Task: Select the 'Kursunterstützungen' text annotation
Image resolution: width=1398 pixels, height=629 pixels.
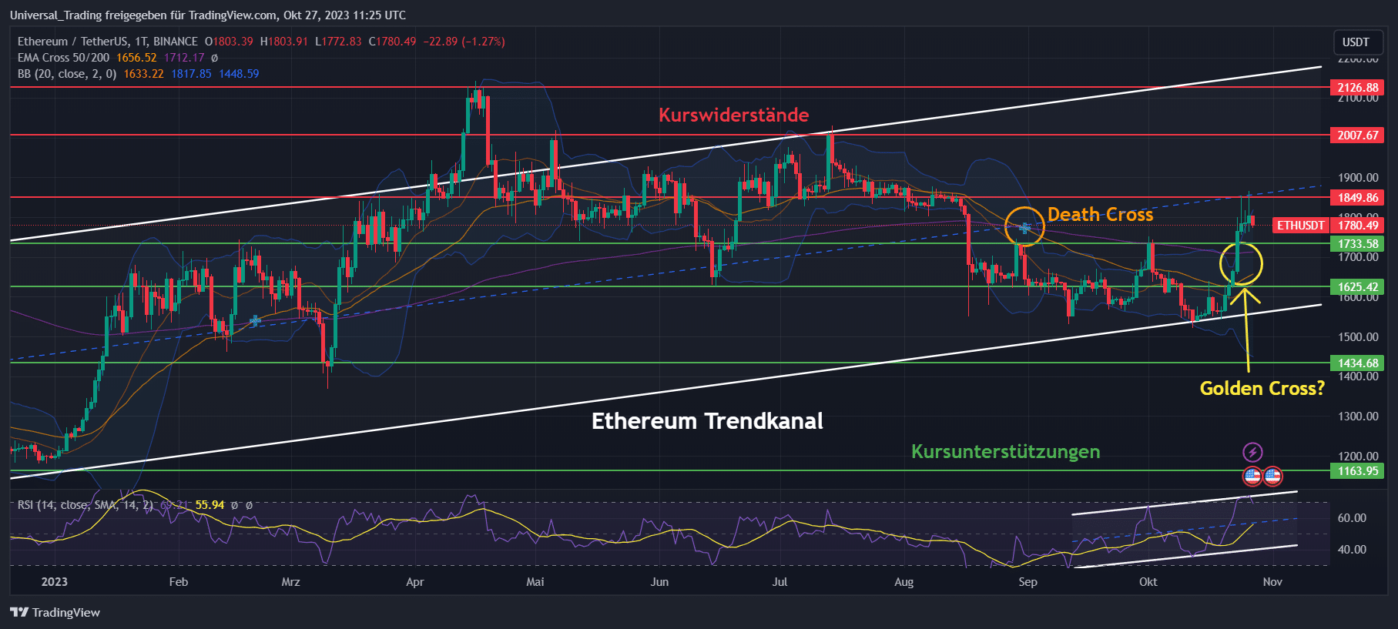Action: [x=1005, y=452]
